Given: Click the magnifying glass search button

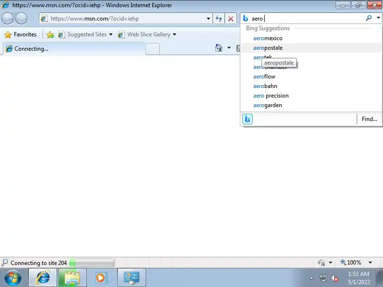Looking at the screenshot, I should (369, 18).
